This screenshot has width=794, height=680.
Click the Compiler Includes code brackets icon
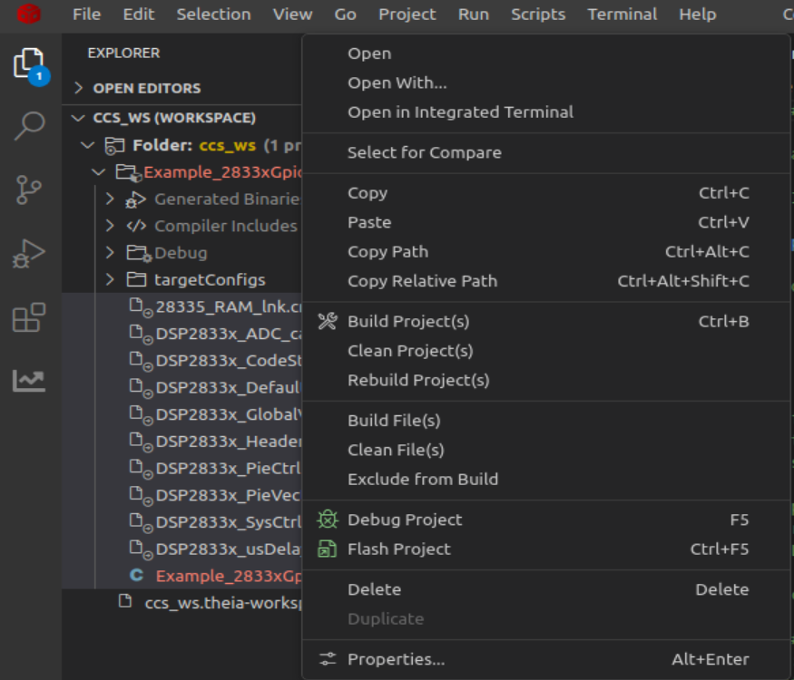pyautogui.click(x=137, y=226)
